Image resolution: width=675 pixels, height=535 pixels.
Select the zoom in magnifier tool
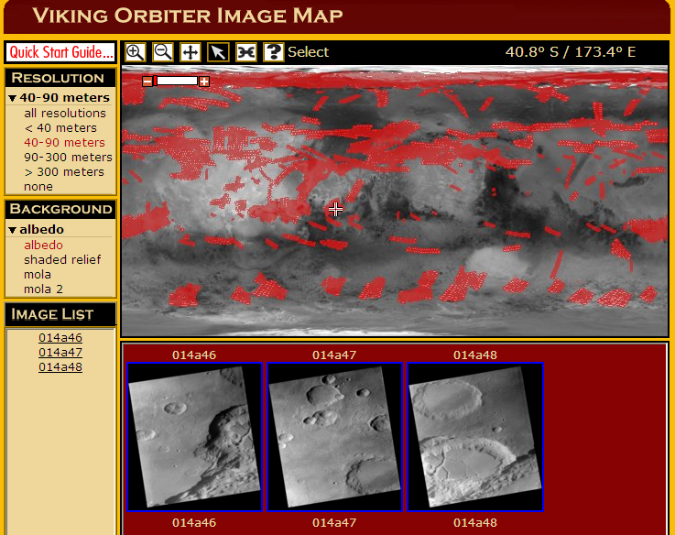tap(135, 52)
